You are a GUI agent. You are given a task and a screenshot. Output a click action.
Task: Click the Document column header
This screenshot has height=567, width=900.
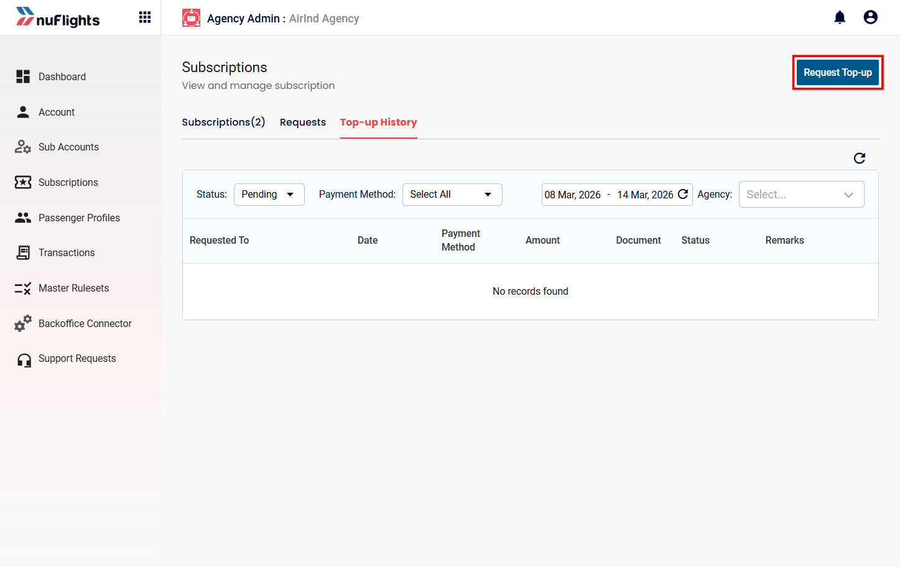click(x=638, y=240)
